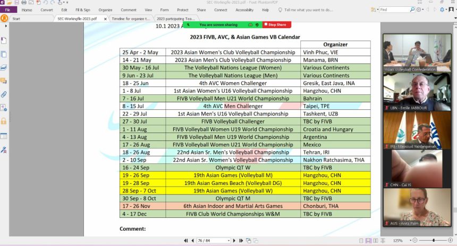Go to last page arrow icon
This screenshot has width=457, height=246.
[x=241, y=241]
